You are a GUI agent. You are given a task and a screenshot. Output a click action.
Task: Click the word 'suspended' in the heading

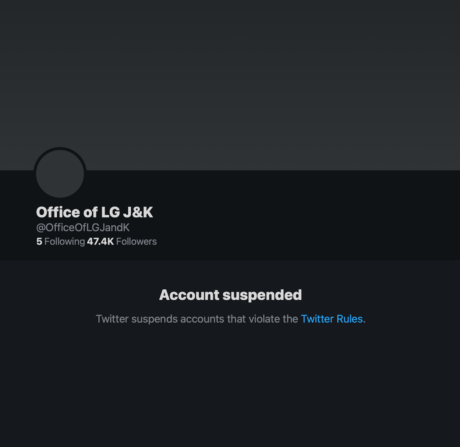pos(262,295)
